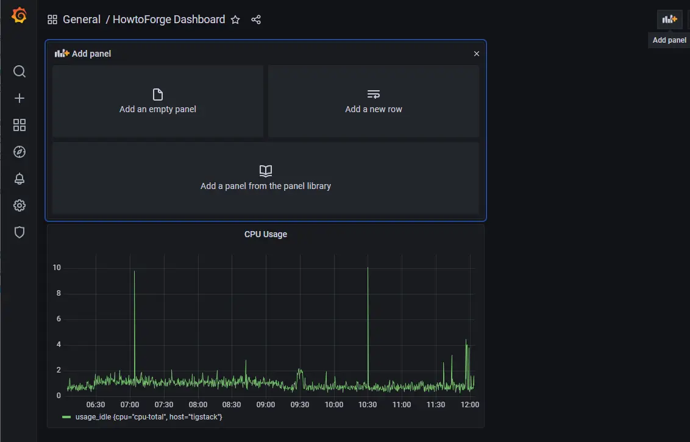Close the Add panel dialog
This screenshot has height=442, width=690.
click(476, 54)
